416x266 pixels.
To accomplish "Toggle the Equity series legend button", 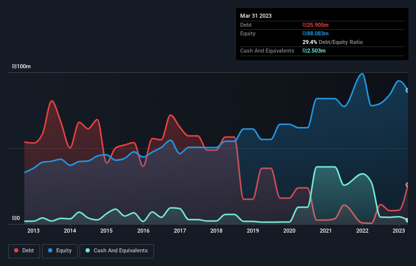I will 60,251.
